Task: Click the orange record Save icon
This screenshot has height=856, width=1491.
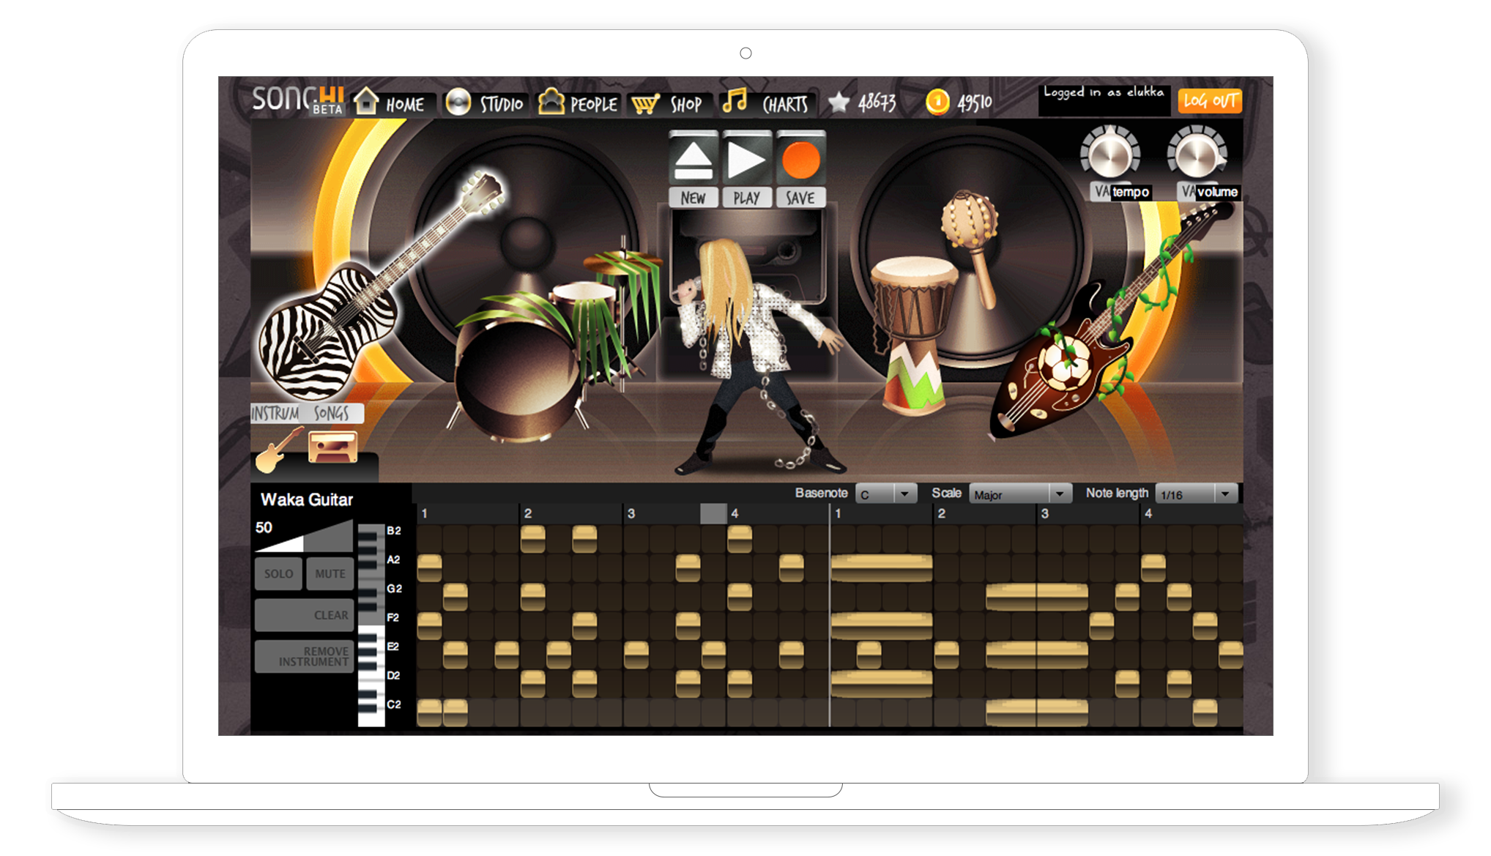Action: click(800, 160)
